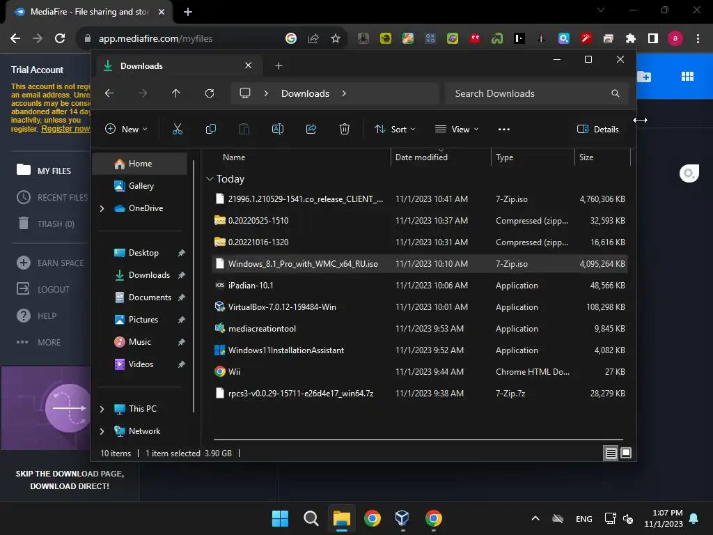Viewport: 713px width, 535px height.
Task: Click the Search Downloads field
Action: click(x=537, y=93)
